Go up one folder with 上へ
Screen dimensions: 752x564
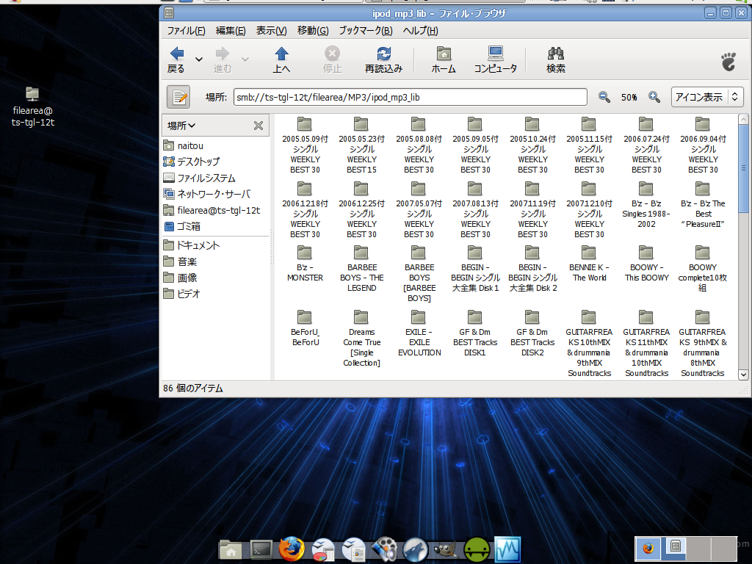click(x=281, y=59)
